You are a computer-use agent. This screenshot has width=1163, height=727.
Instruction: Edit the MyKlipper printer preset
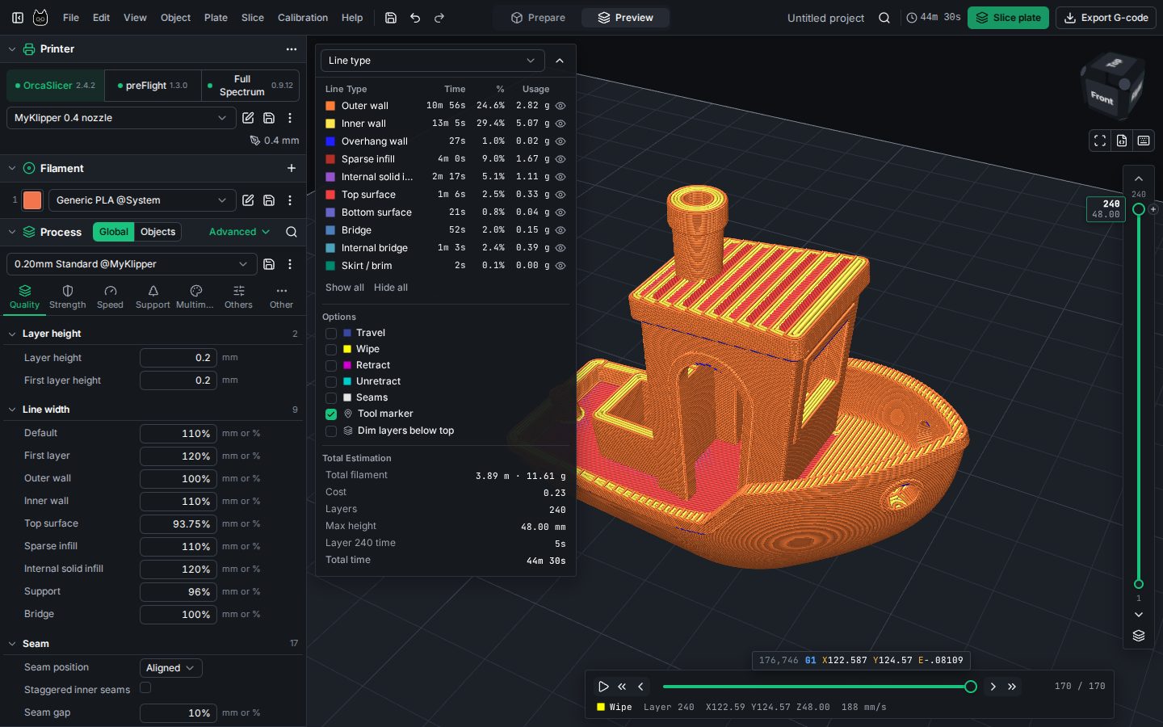click(248, 118)
